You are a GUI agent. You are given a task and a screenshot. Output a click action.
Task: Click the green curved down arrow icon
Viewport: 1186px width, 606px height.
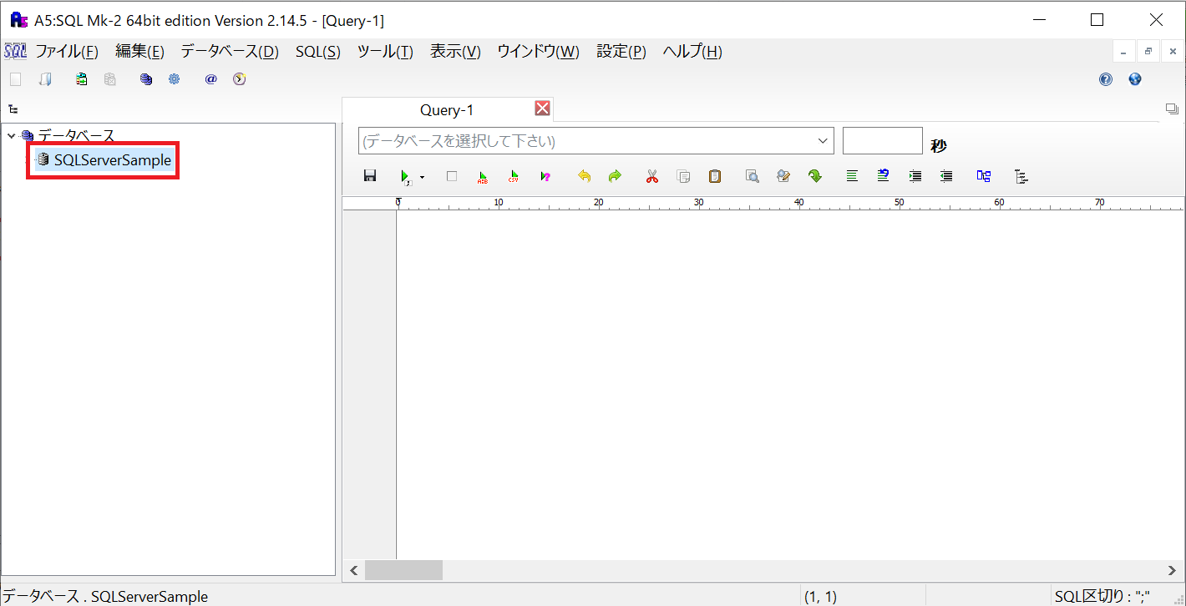click(815, 176)
